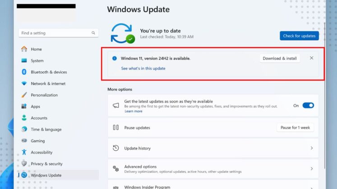Click the Accounts person icon
This screenshot has width=337, height=189.
24,117
